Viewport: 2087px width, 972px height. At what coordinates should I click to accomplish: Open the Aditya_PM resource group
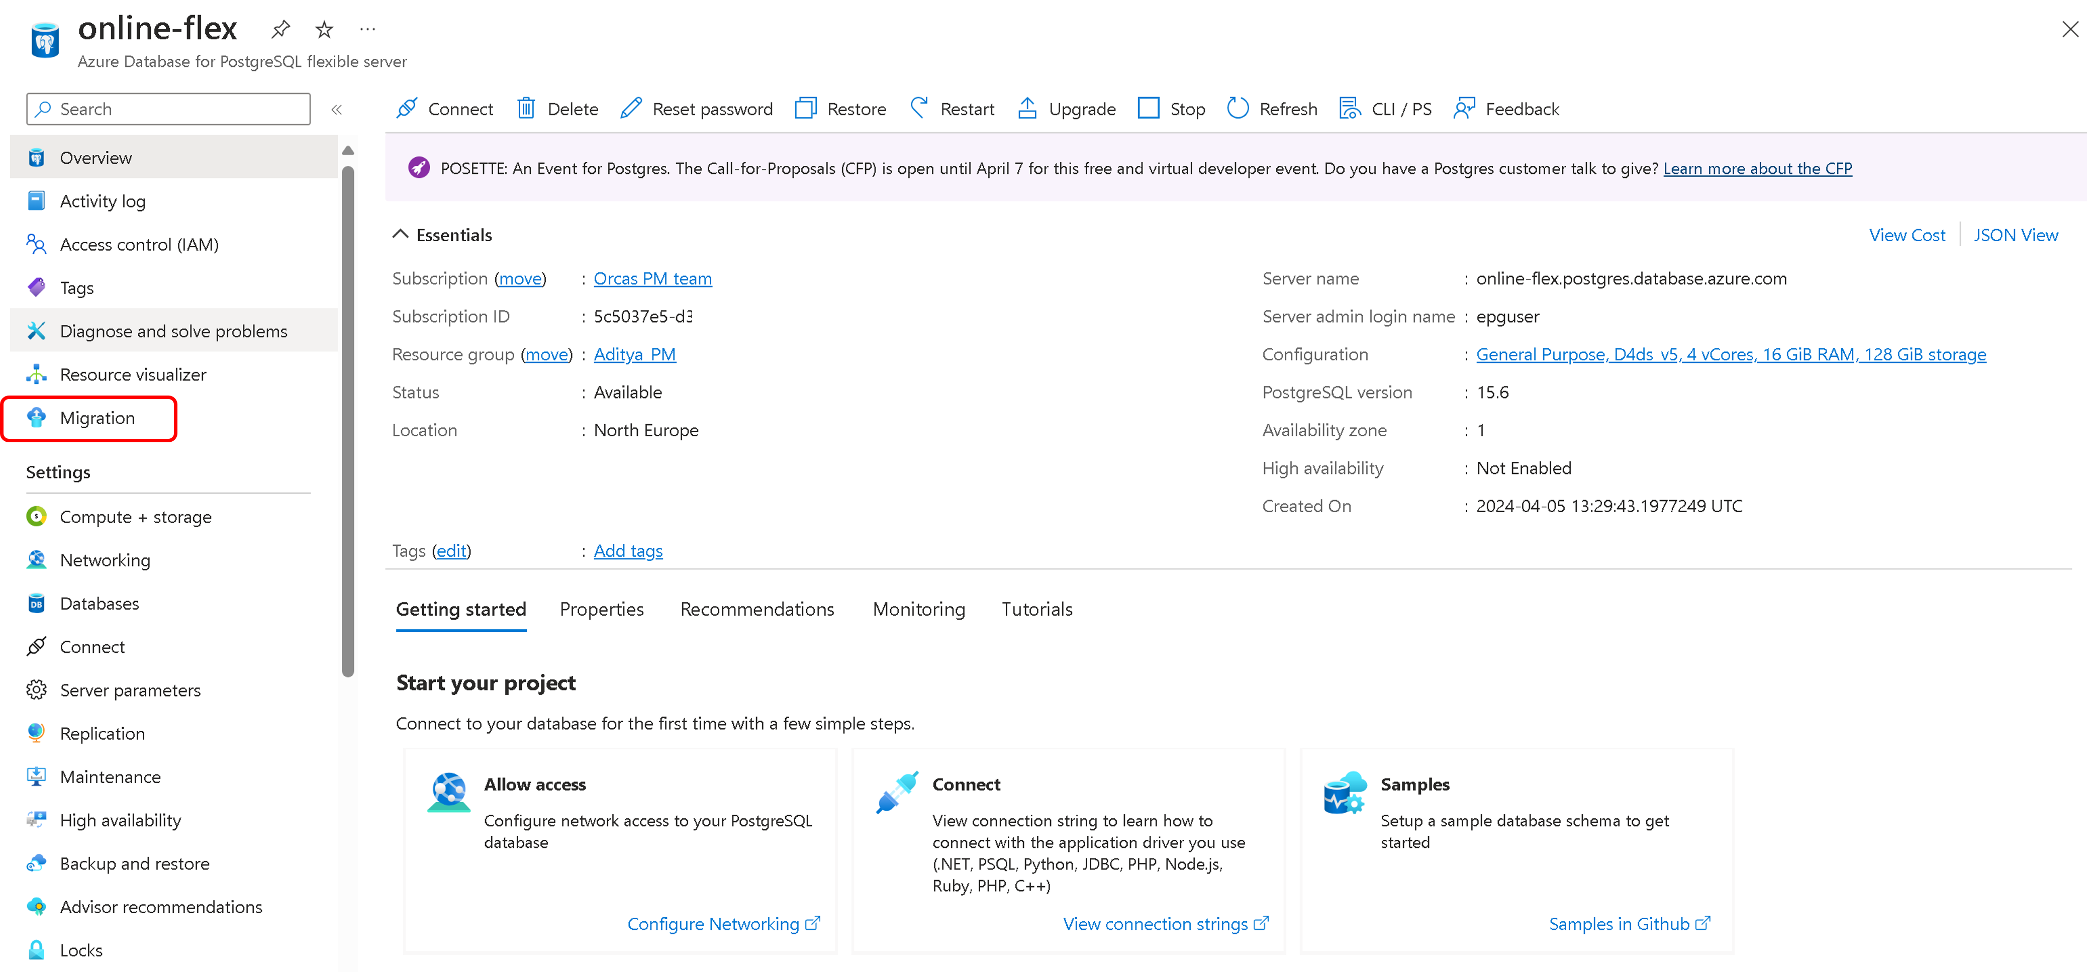point(634,355)
